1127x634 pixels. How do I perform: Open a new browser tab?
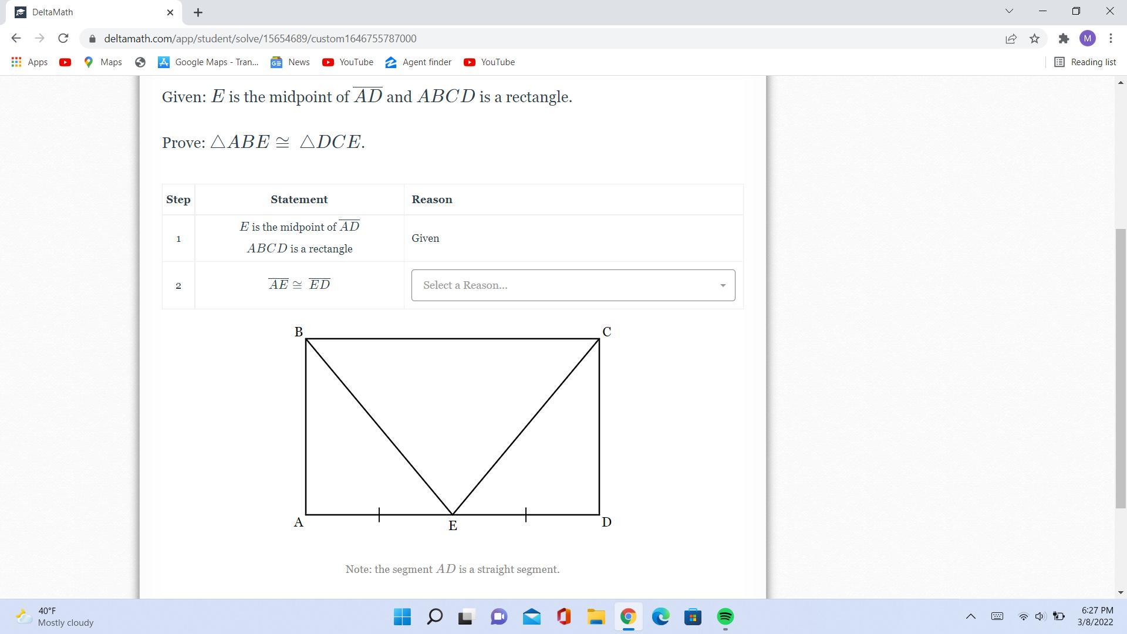[x=198, y=12]
